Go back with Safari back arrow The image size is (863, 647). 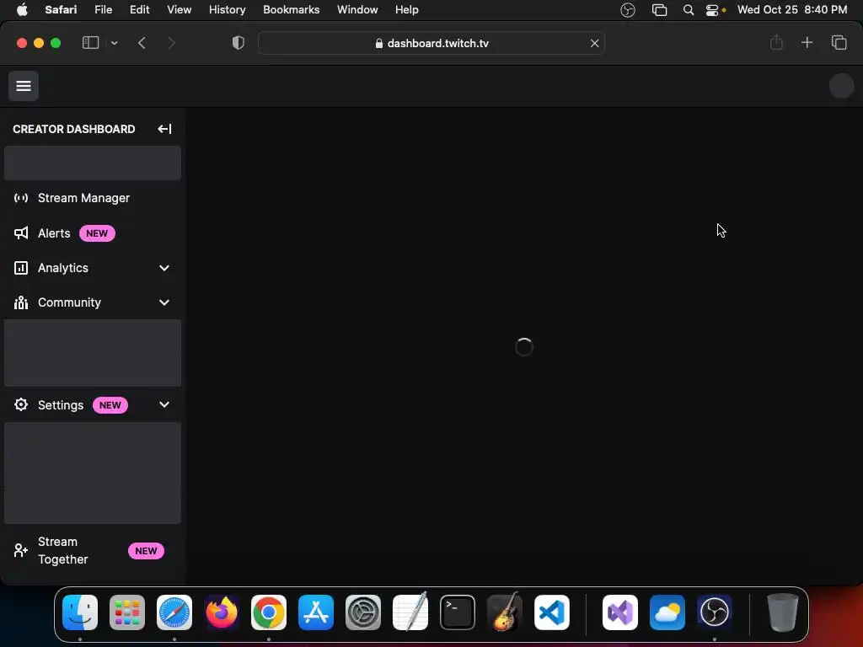click(x=142, y=43)
